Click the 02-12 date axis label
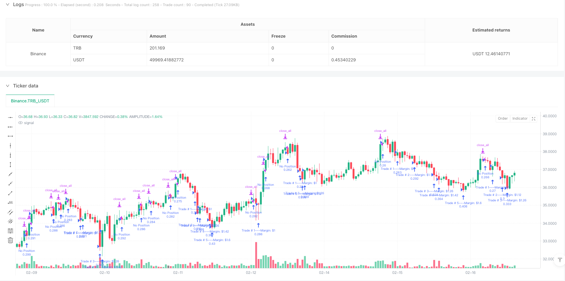 [251, 273]
